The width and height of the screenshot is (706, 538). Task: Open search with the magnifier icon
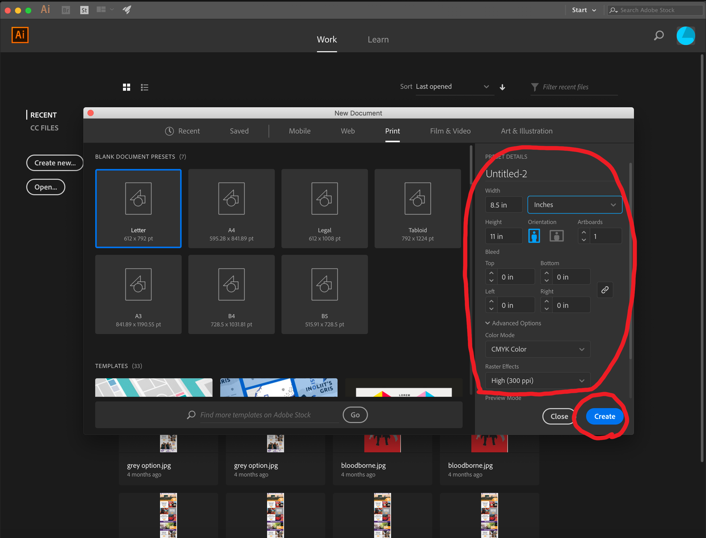tap(659, 36)
